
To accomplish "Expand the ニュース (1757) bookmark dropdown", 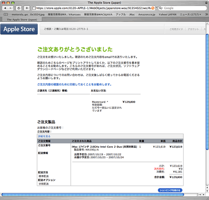I will pos(190,15).
